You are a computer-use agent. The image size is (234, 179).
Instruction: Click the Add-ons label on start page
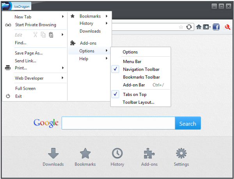pyautogui.click(x=149, y=164)
